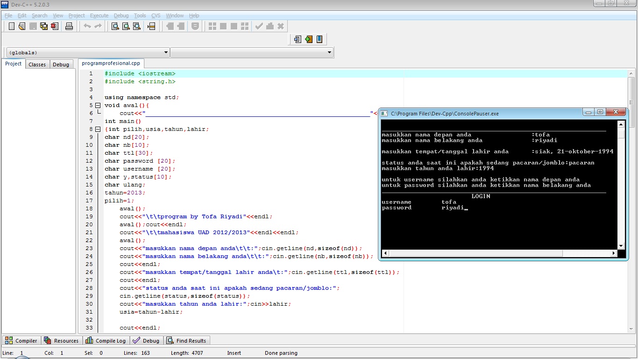The height and width of the screenshot is (359, 638).
Task: Click 'using namespace std;' in the editor
Action: pyautogui.click(x=142, y=97)
